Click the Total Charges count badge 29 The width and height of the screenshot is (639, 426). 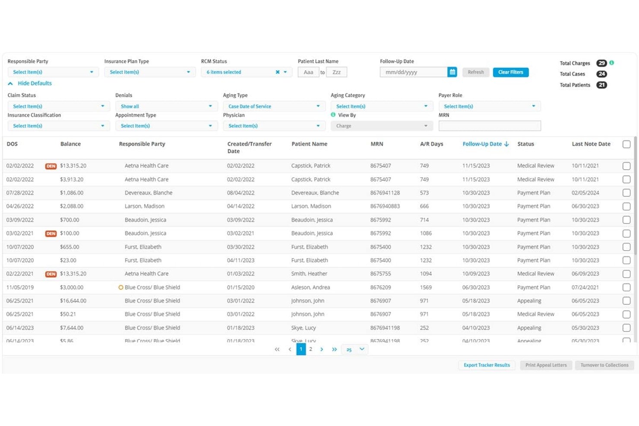(601, 63)
